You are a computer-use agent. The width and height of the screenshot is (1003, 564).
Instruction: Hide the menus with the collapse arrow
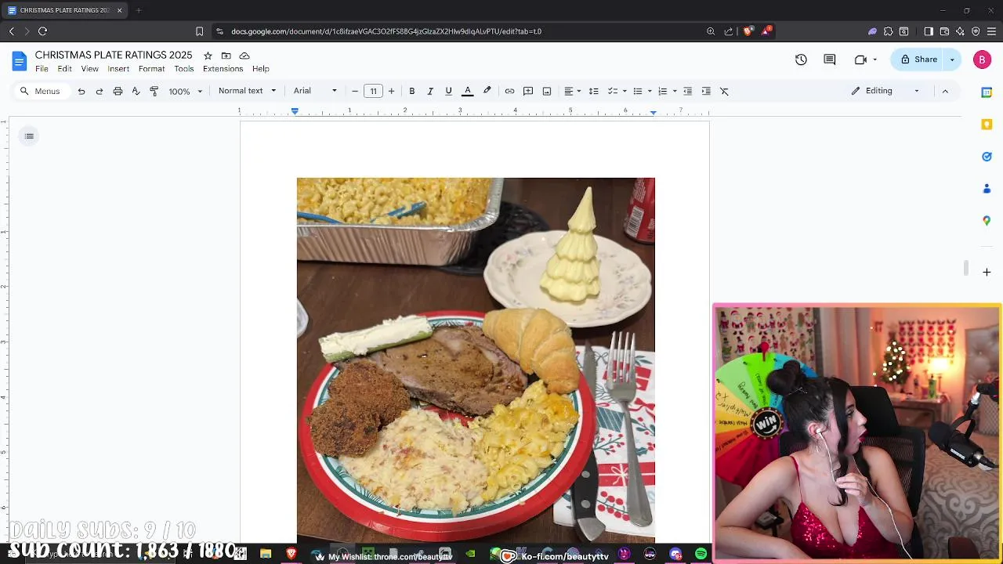click(945, 91)
